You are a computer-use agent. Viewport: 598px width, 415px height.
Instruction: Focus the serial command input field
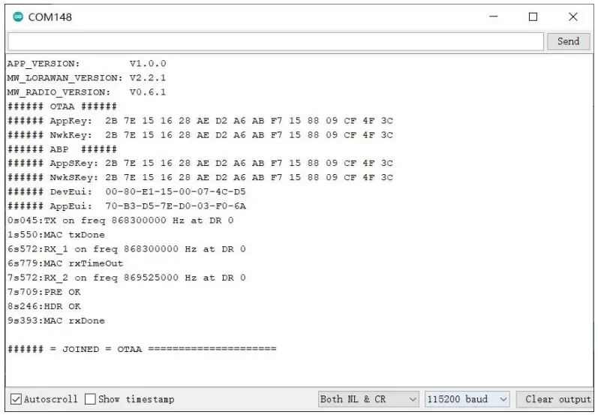tap(275, 41)
